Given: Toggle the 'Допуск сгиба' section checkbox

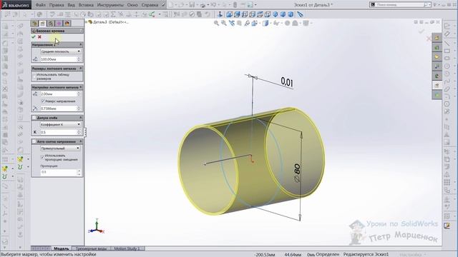Looking at the screenshot, I should click(x=34, y=118).
